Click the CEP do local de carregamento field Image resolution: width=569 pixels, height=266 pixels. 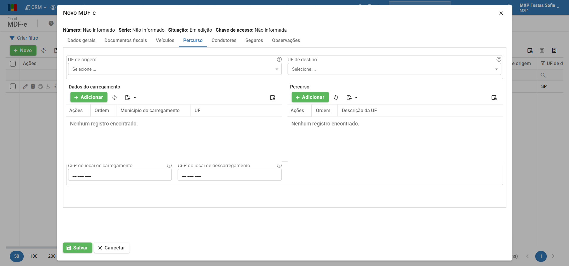(x=120, y=175)
